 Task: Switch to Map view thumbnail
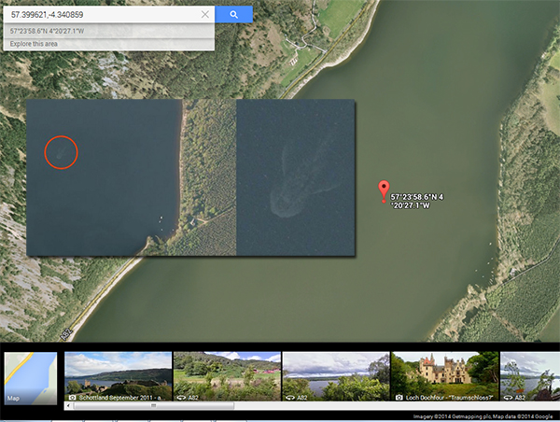(31, 378)
